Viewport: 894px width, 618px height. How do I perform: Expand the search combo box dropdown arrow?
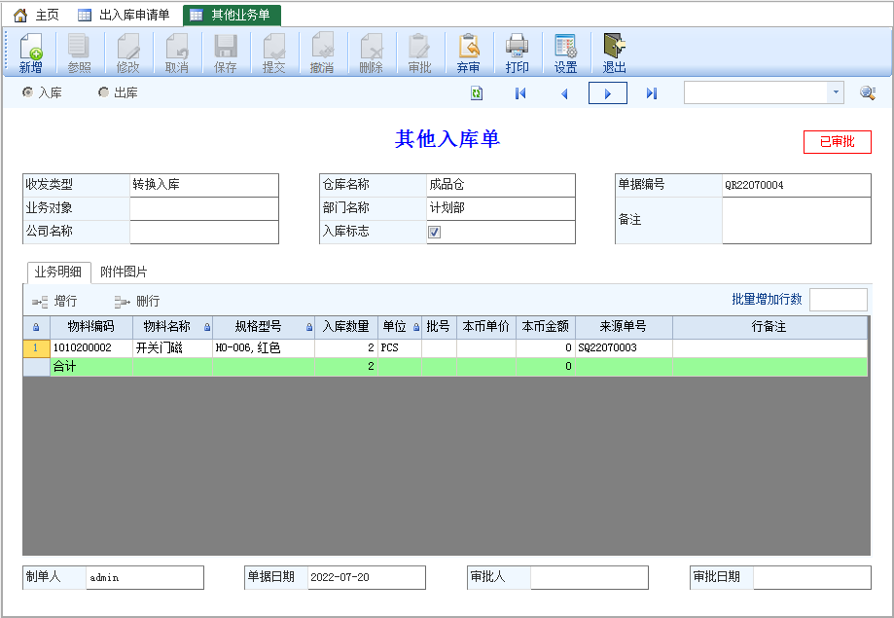pos(836,92)
